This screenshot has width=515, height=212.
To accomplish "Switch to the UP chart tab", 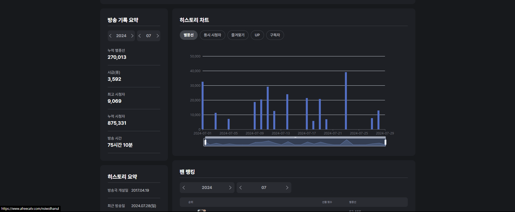I will [x=257, y=35].
